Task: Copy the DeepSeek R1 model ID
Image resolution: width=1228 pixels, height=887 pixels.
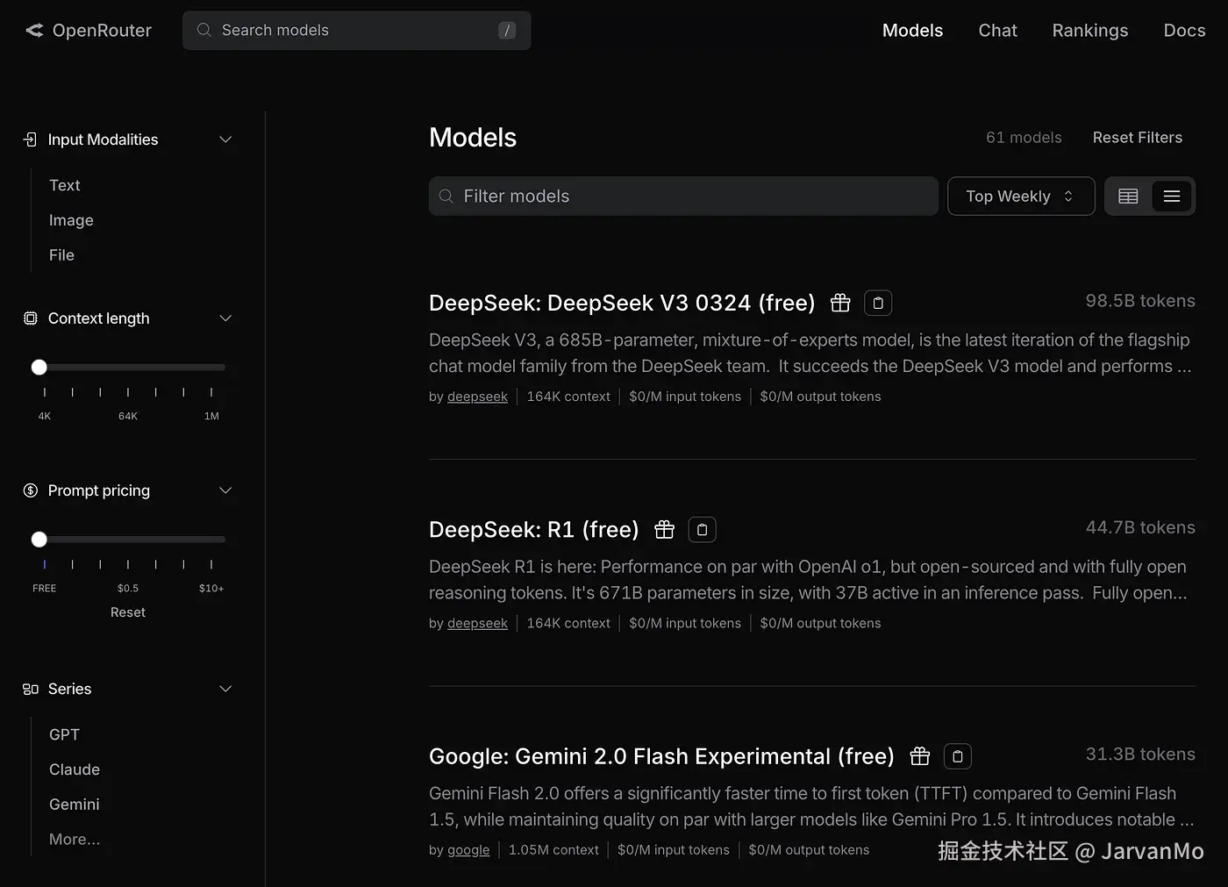Action: click(702, 530)
